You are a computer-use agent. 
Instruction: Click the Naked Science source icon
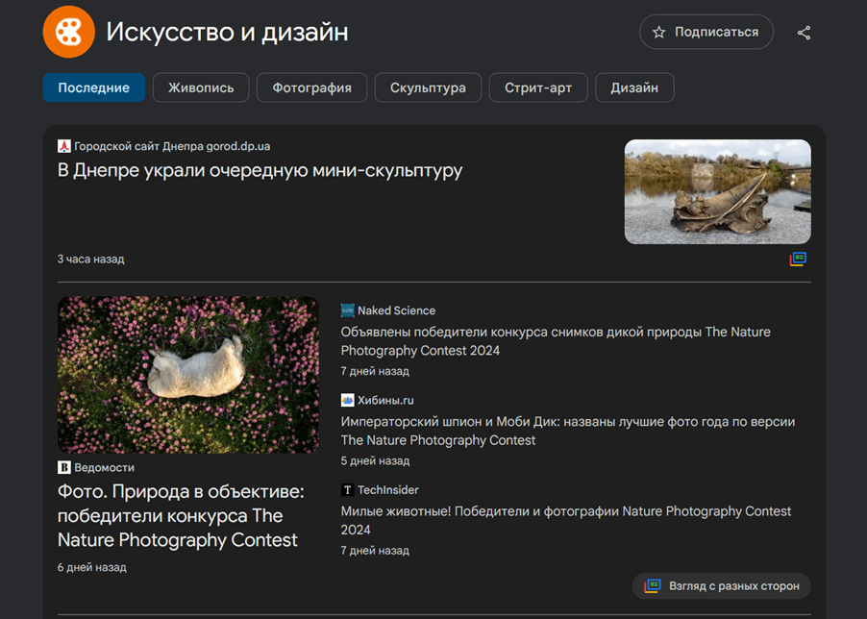[x=348, y=310]
